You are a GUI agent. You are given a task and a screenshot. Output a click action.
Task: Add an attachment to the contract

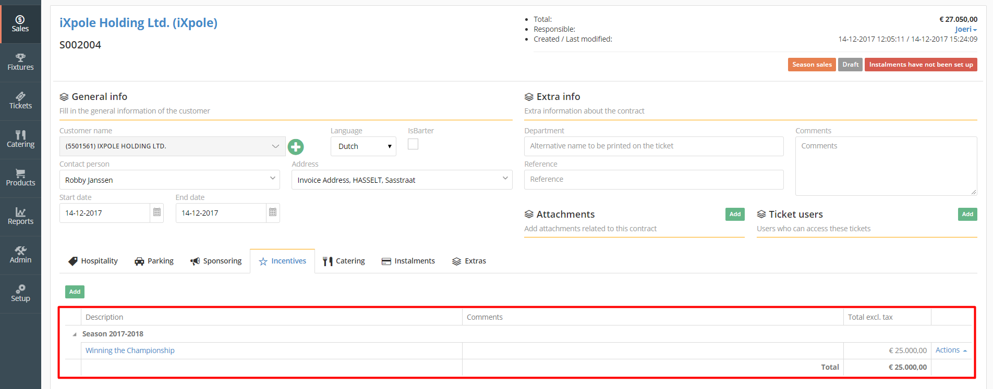(x=735, y=214)
